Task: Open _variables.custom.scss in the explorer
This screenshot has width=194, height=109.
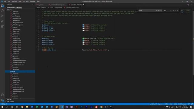Action: (x=19, y=63)
